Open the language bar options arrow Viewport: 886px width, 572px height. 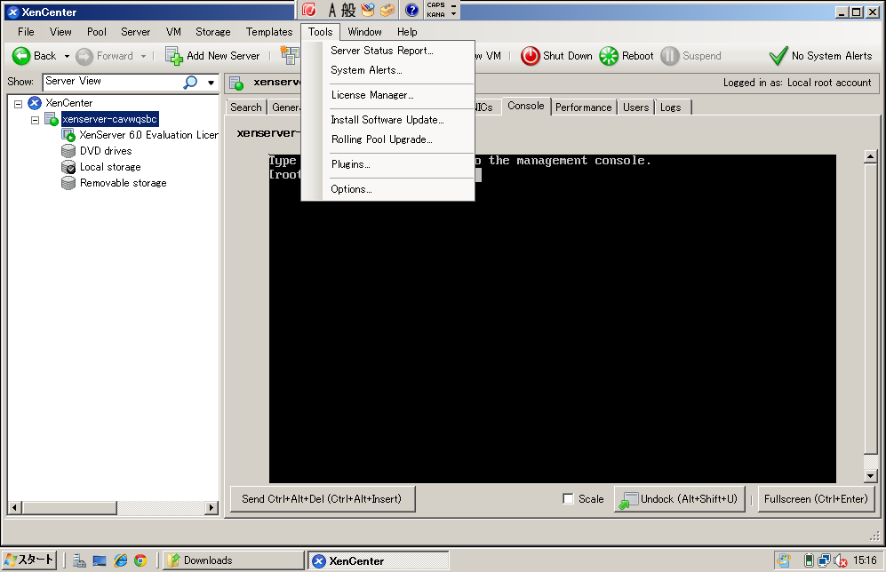tap(453, 13)
